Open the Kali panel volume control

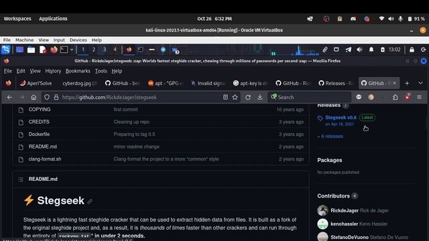(359, 50)
